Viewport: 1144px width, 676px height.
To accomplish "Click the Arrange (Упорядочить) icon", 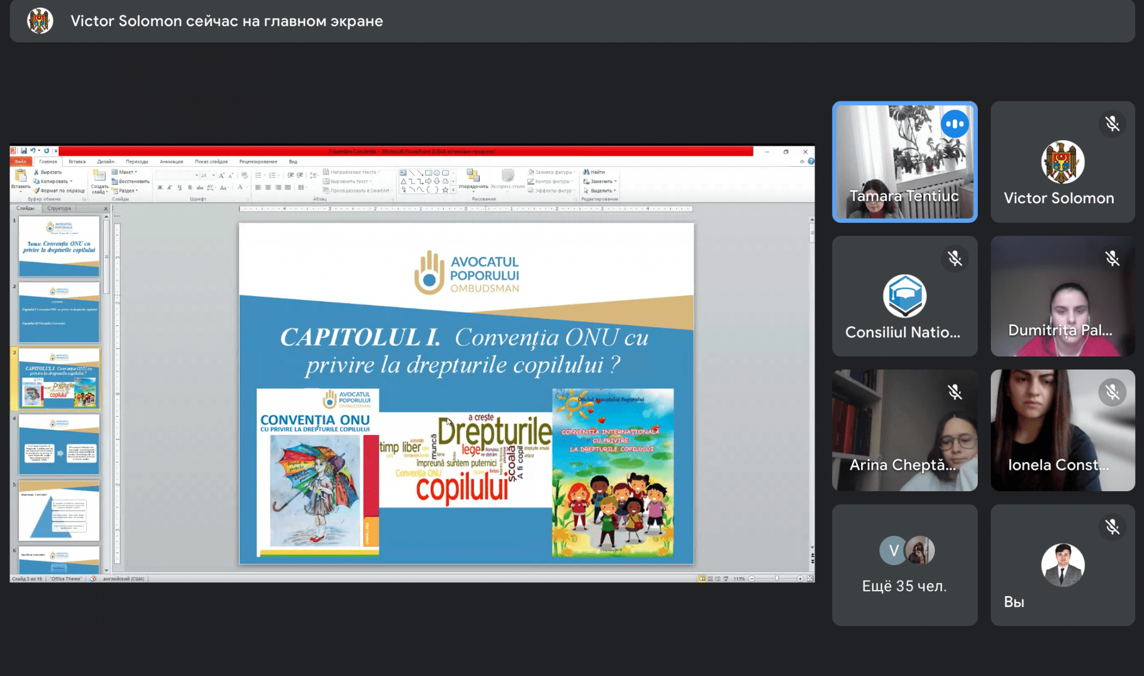I will pos(473,175).
